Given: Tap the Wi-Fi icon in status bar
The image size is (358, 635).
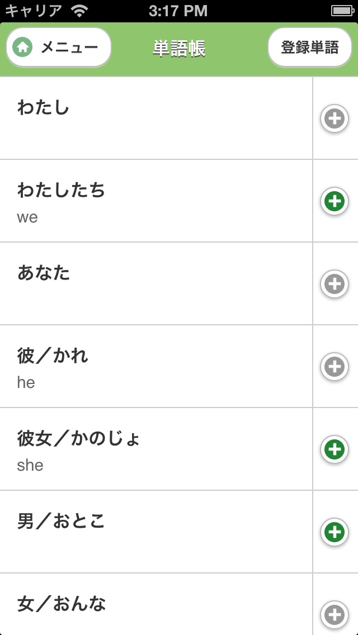Looking at the screenshot, I should [x=80, y=11].
